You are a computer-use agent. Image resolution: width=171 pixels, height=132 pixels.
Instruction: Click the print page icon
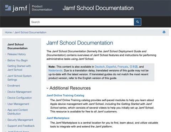164,32
